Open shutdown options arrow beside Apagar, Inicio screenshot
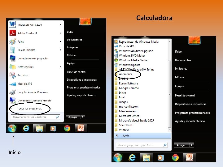This screenshot has height=167, width=223. 83,117
